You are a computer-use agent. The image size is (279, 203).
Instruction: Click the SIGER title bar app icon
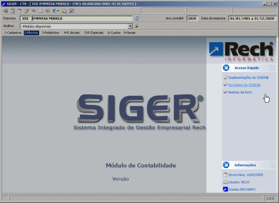(x=3, y=4)
